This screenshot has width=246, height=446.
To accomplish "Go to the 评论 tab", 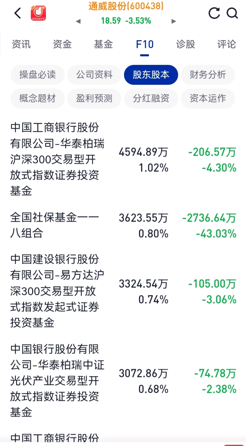I will [x=226, y=44].
